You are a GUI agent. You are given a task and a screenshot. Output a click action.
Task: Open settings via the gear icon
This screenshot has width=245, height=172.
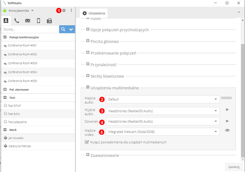64,10
